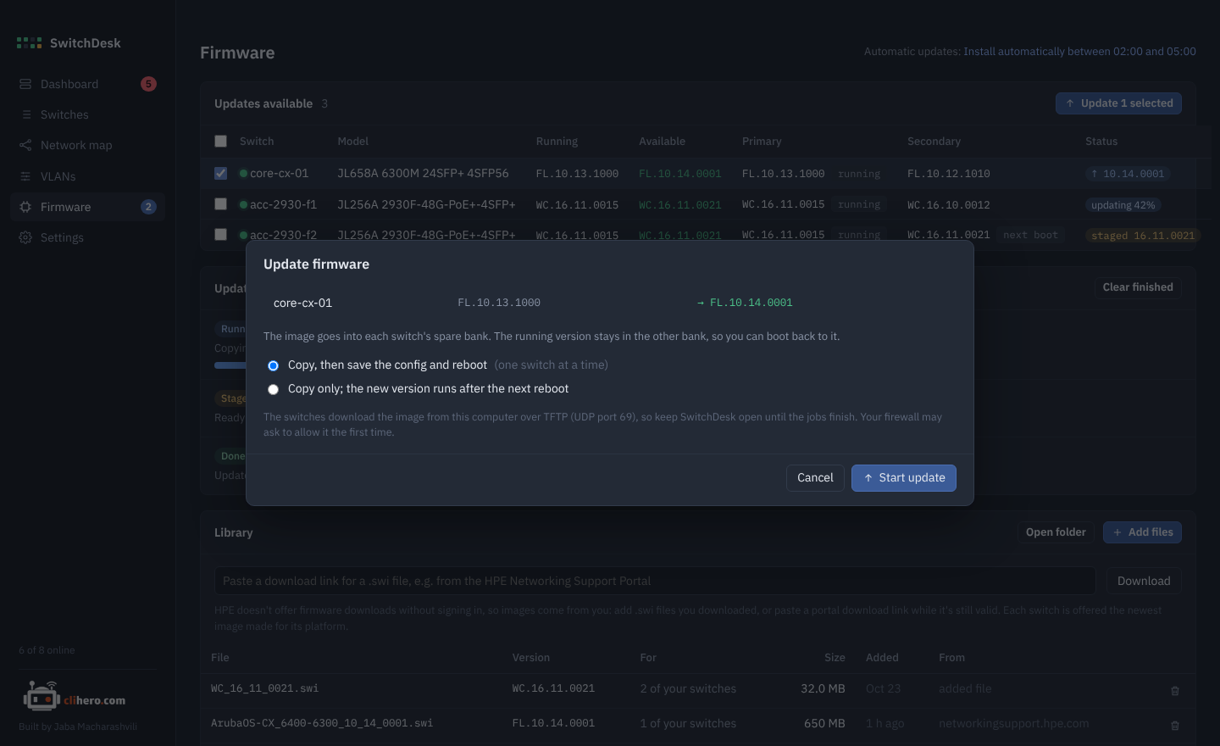Delete the ArubaOS-CX image using its trash icon
This screenshot has width=1220, height=746.
(x=1175, y=725)
